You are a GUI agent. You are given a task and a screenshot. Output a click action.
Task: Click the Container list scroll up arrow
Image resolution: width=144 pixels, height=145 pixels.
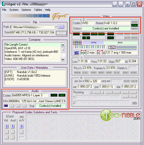pyautogui.click(x=63, y=45)
